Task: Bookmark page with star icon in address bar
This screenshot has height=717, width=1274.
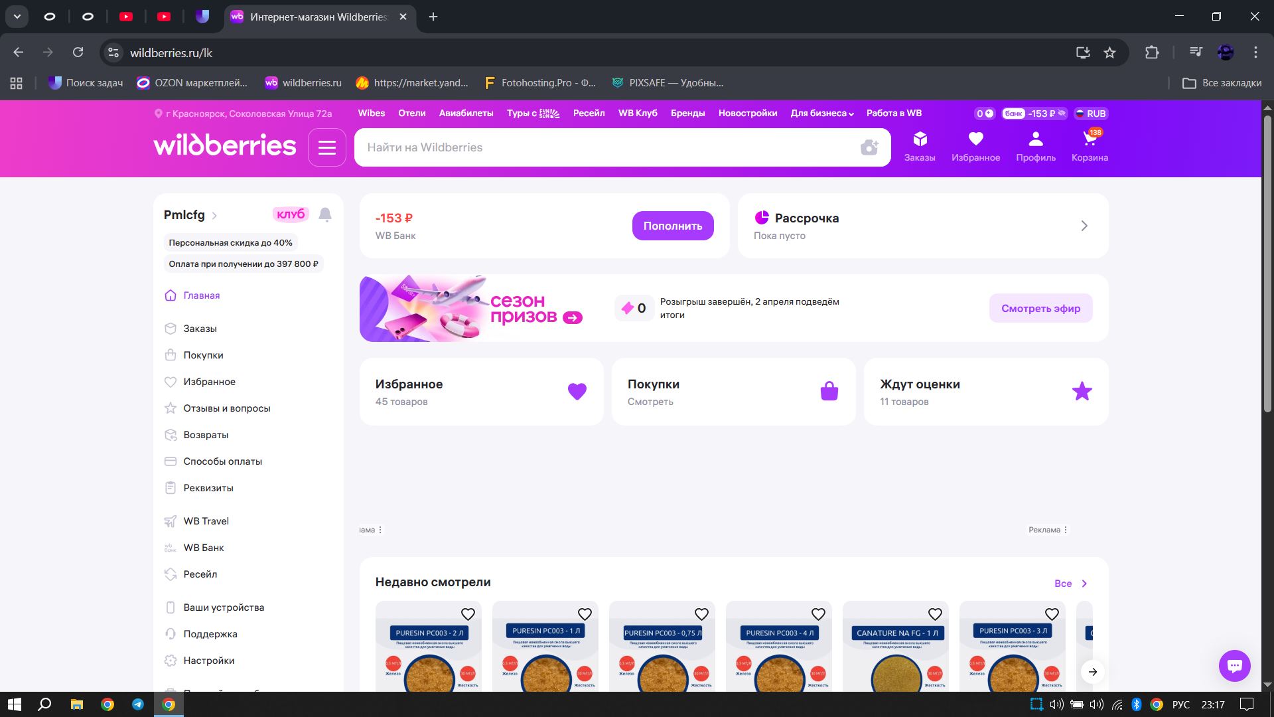Action: pos(1109,52)
